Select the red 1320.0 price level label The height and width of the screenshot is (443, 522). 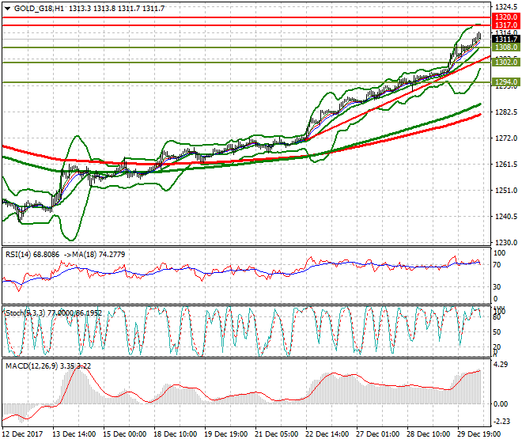(505, 17)
